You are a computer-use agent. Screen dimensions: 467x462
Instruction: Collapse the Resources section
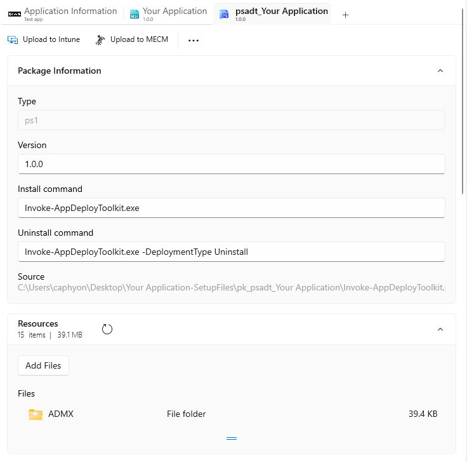(440, 329)
